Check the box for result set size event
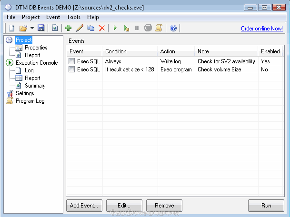 tap(71, 69)
